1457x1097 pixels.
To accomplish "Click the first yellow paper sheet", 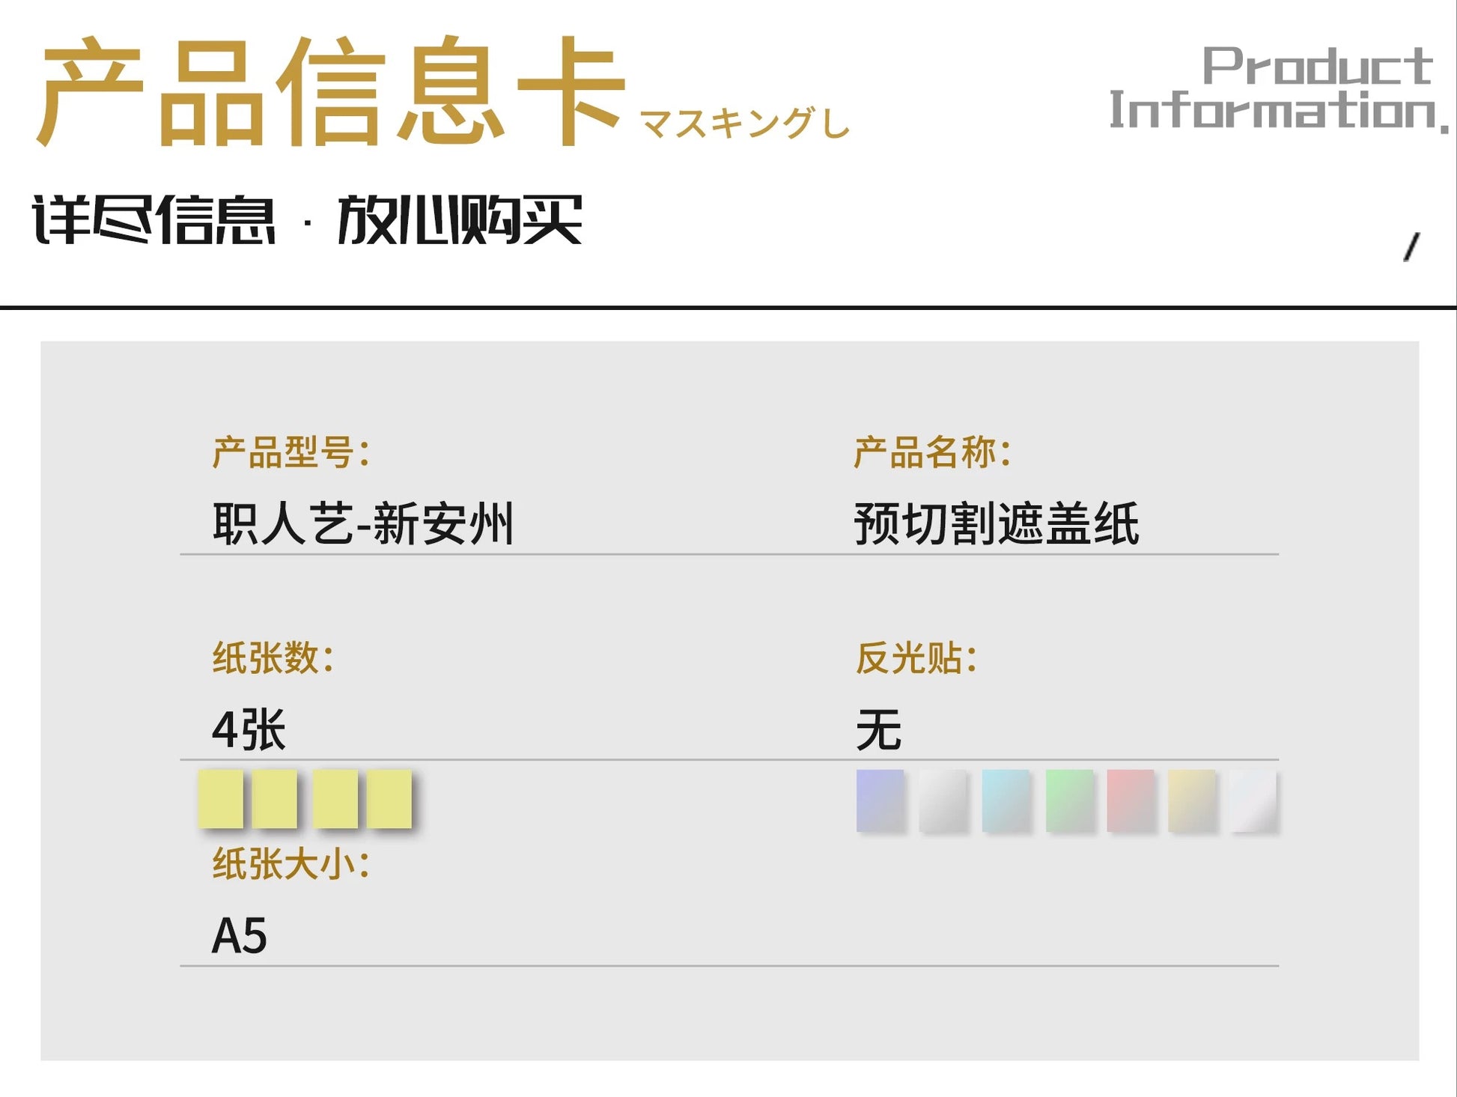I will tap(221, 798).
